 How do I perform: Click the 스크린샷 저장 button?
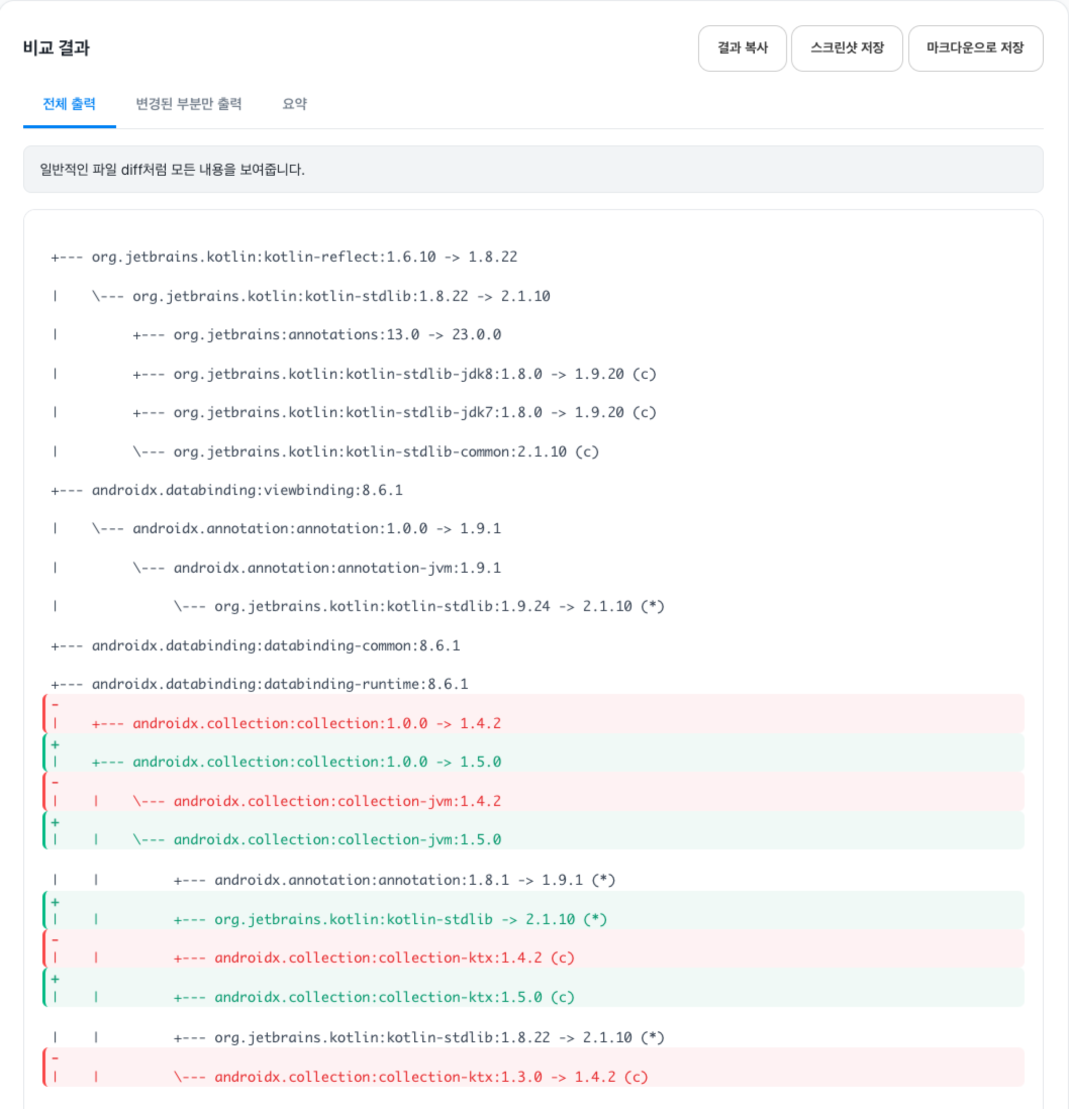[x=847, y=48]
